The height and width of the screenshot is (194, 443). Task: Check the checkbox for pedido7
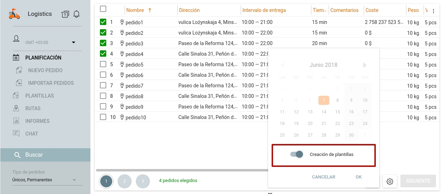tap(103, 86)
